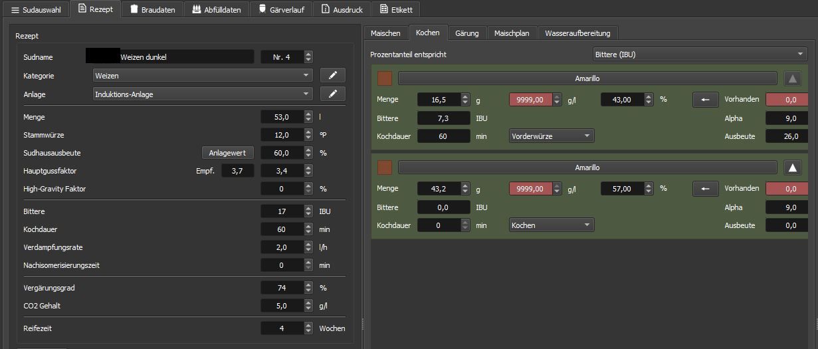Click the Menge stepper for 53,0 liters
The image size is (818, 349).
[308, 117]
